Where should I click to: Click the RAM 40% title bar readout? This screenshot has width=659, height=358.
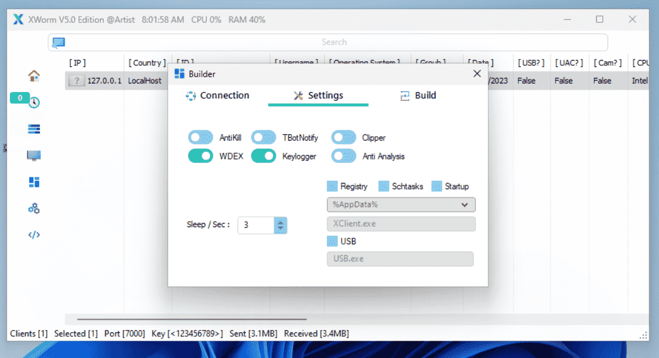[247, 19]
